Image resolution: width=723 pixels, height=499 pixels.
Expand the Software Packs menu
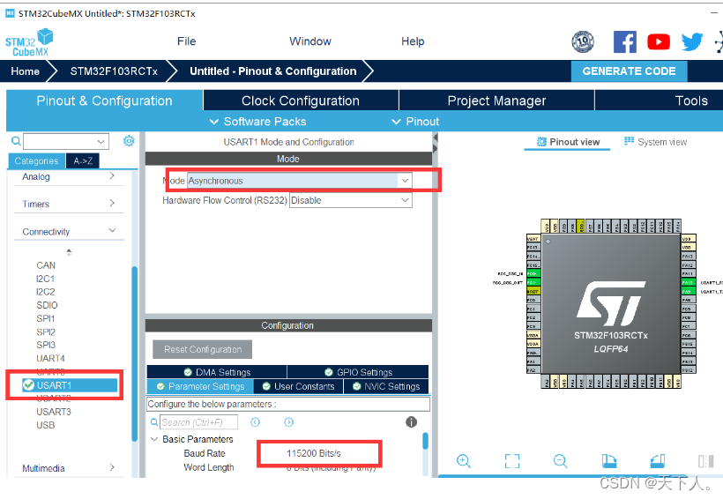coord(257,122)
